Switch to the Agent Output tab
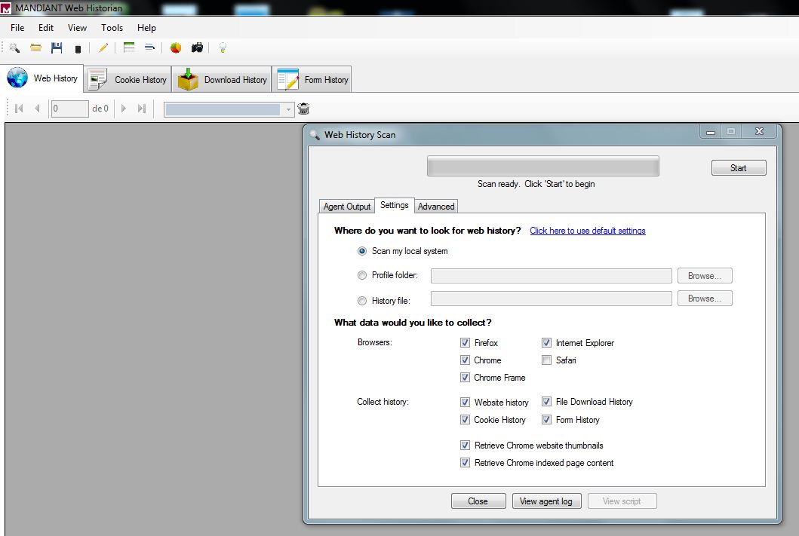The image size is (799, 536). (x=347, y=206)
